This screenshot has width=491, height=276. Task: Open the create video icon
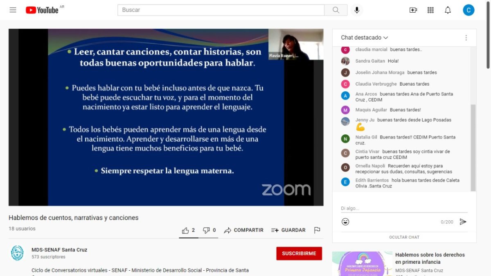(413, 10)
